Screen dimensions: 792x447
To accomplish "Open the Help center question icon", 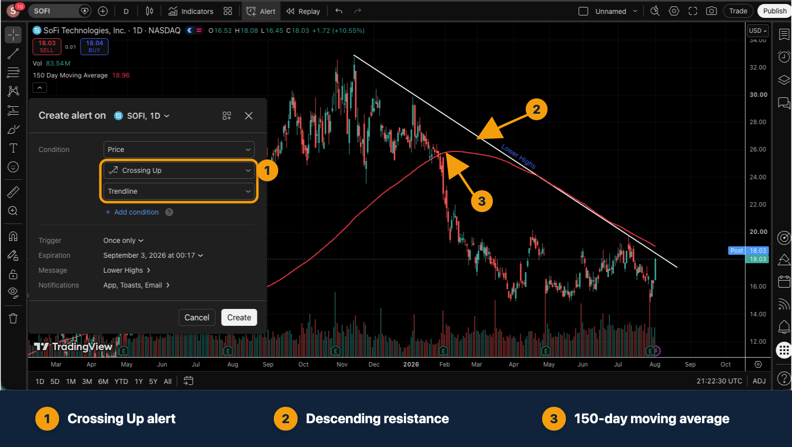I will pyautogui.click(x=784, y=378).
